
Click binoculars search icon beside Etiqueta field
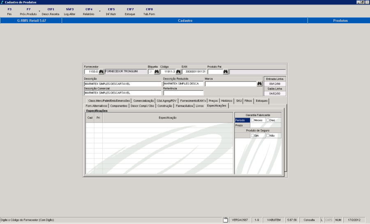(x=157, y=71)
